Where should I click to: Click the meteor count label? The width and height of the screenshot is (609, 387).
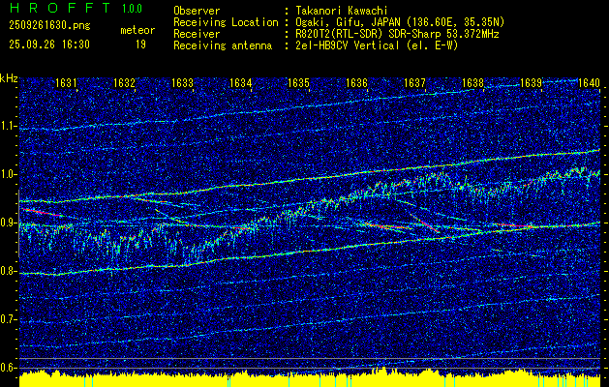point(137,30)
